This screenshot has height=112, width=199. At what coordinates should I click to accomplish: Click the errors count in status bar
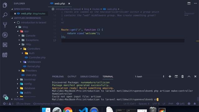click(5, 104)
